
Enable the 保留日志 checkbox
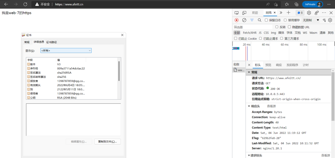pyautogui.click(x=266, y=20)
